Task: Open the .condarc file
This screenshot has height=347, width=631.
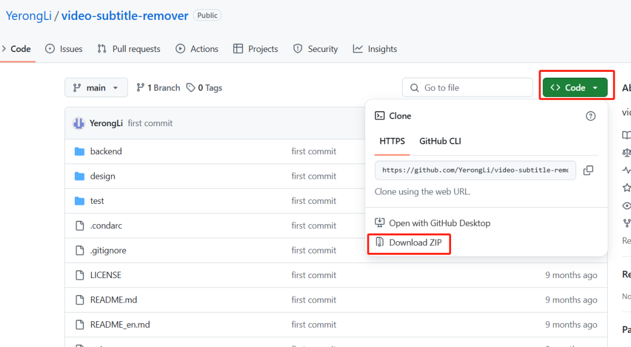Action: (x=106, y=226)
